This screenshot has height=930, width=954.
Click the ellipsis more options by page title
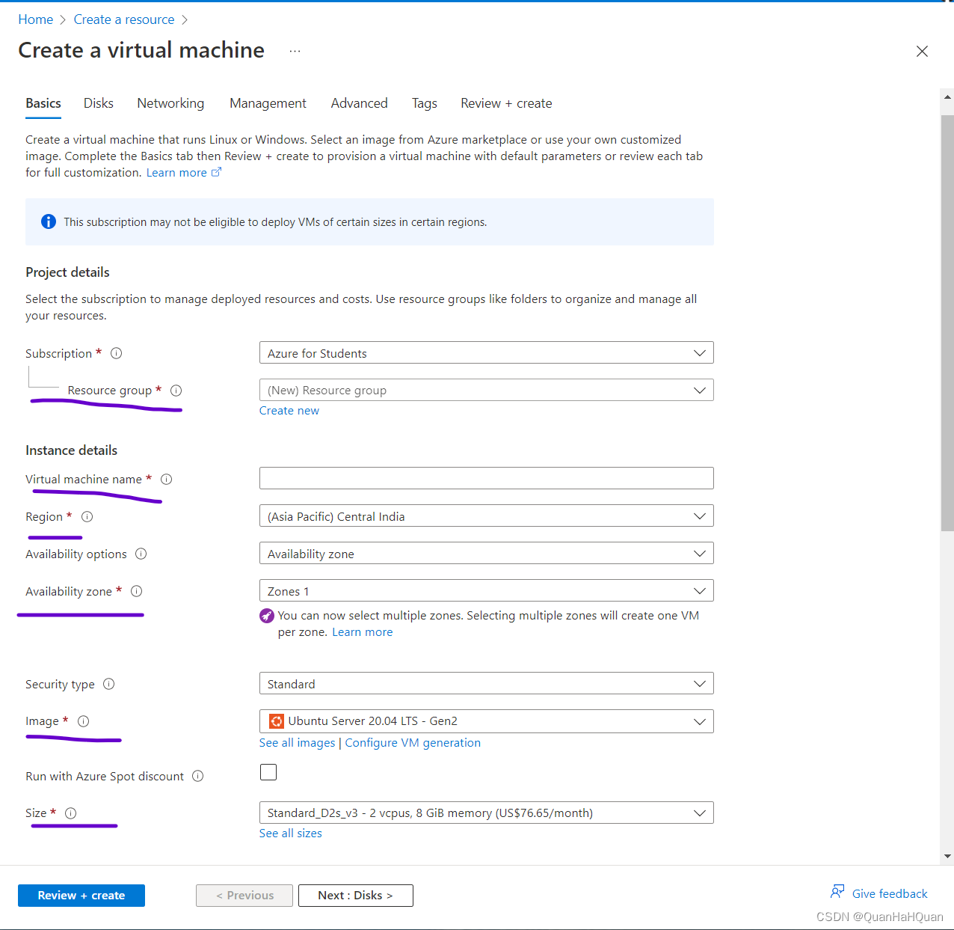pyautogui.click(x=295, y=51)
